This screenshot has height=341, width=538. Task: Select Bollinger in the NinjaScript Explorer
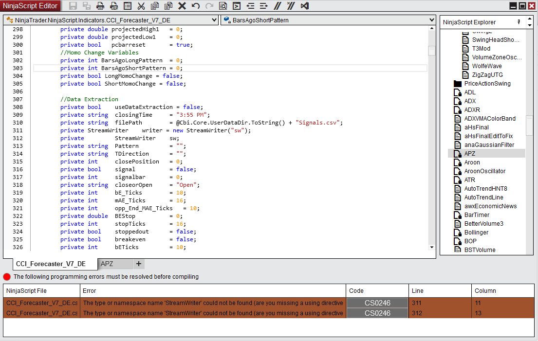click(x=476, y=233)
